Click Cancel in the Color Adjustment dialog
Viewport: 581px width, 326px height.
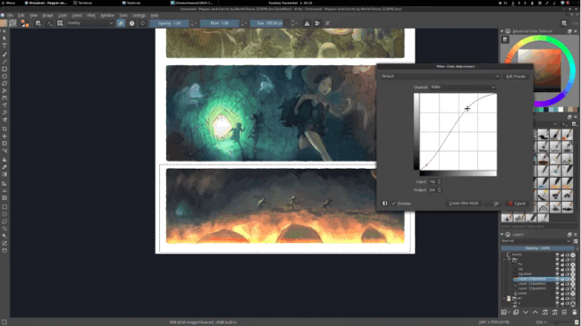(518, 204)
